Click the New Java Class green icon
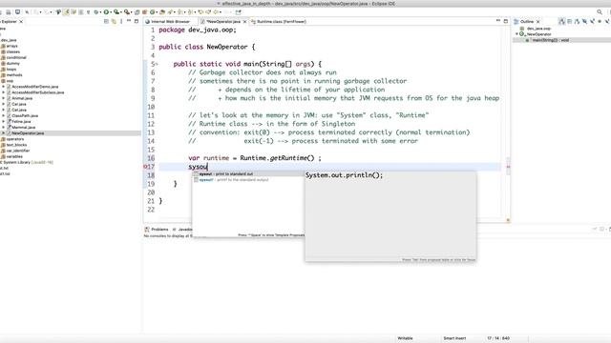 pyautogui.click(x=153, y=12)
